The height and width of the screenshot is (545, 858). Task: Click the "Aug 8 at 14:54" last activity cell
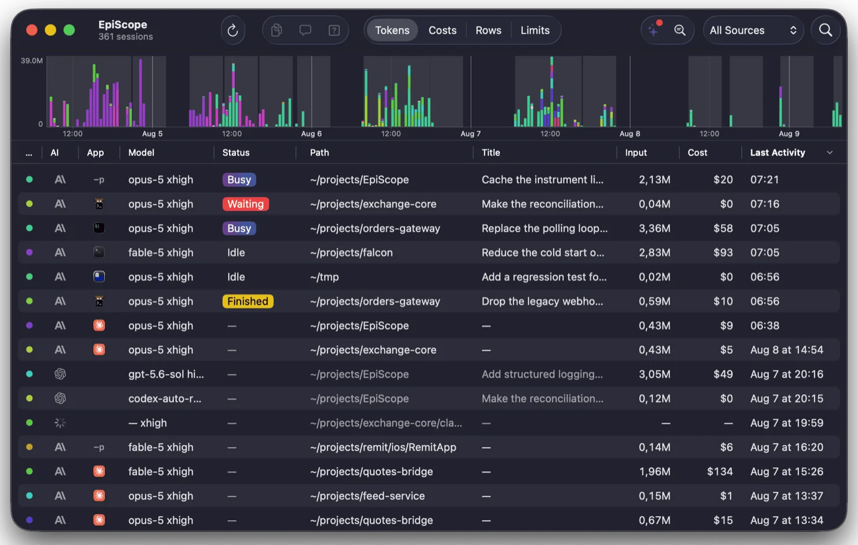[787, 350]
